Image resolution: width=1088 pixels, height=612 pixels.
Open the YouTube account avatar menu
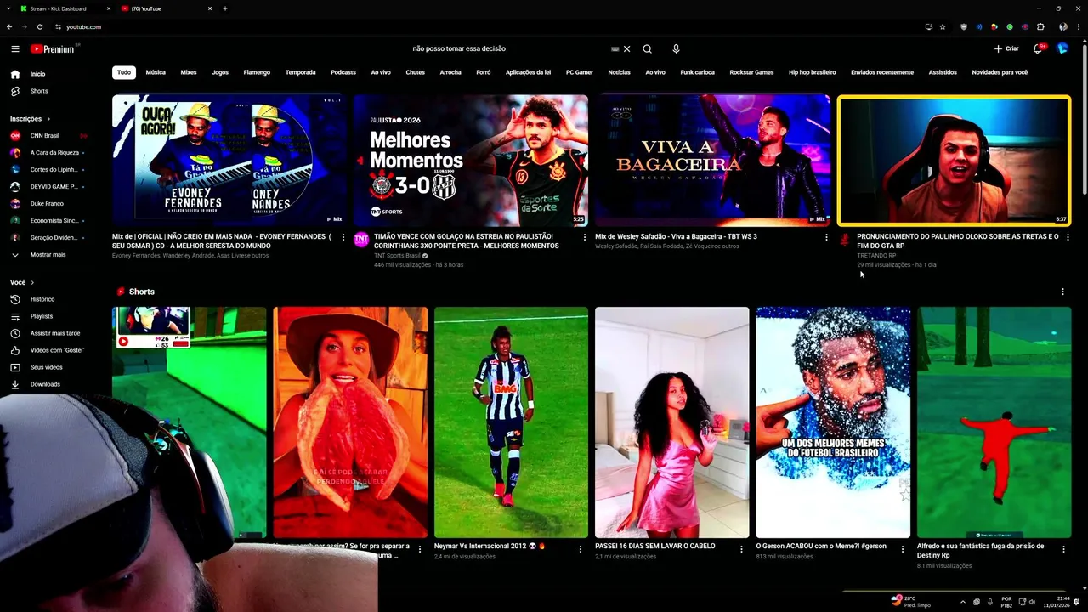point(1062,49)
